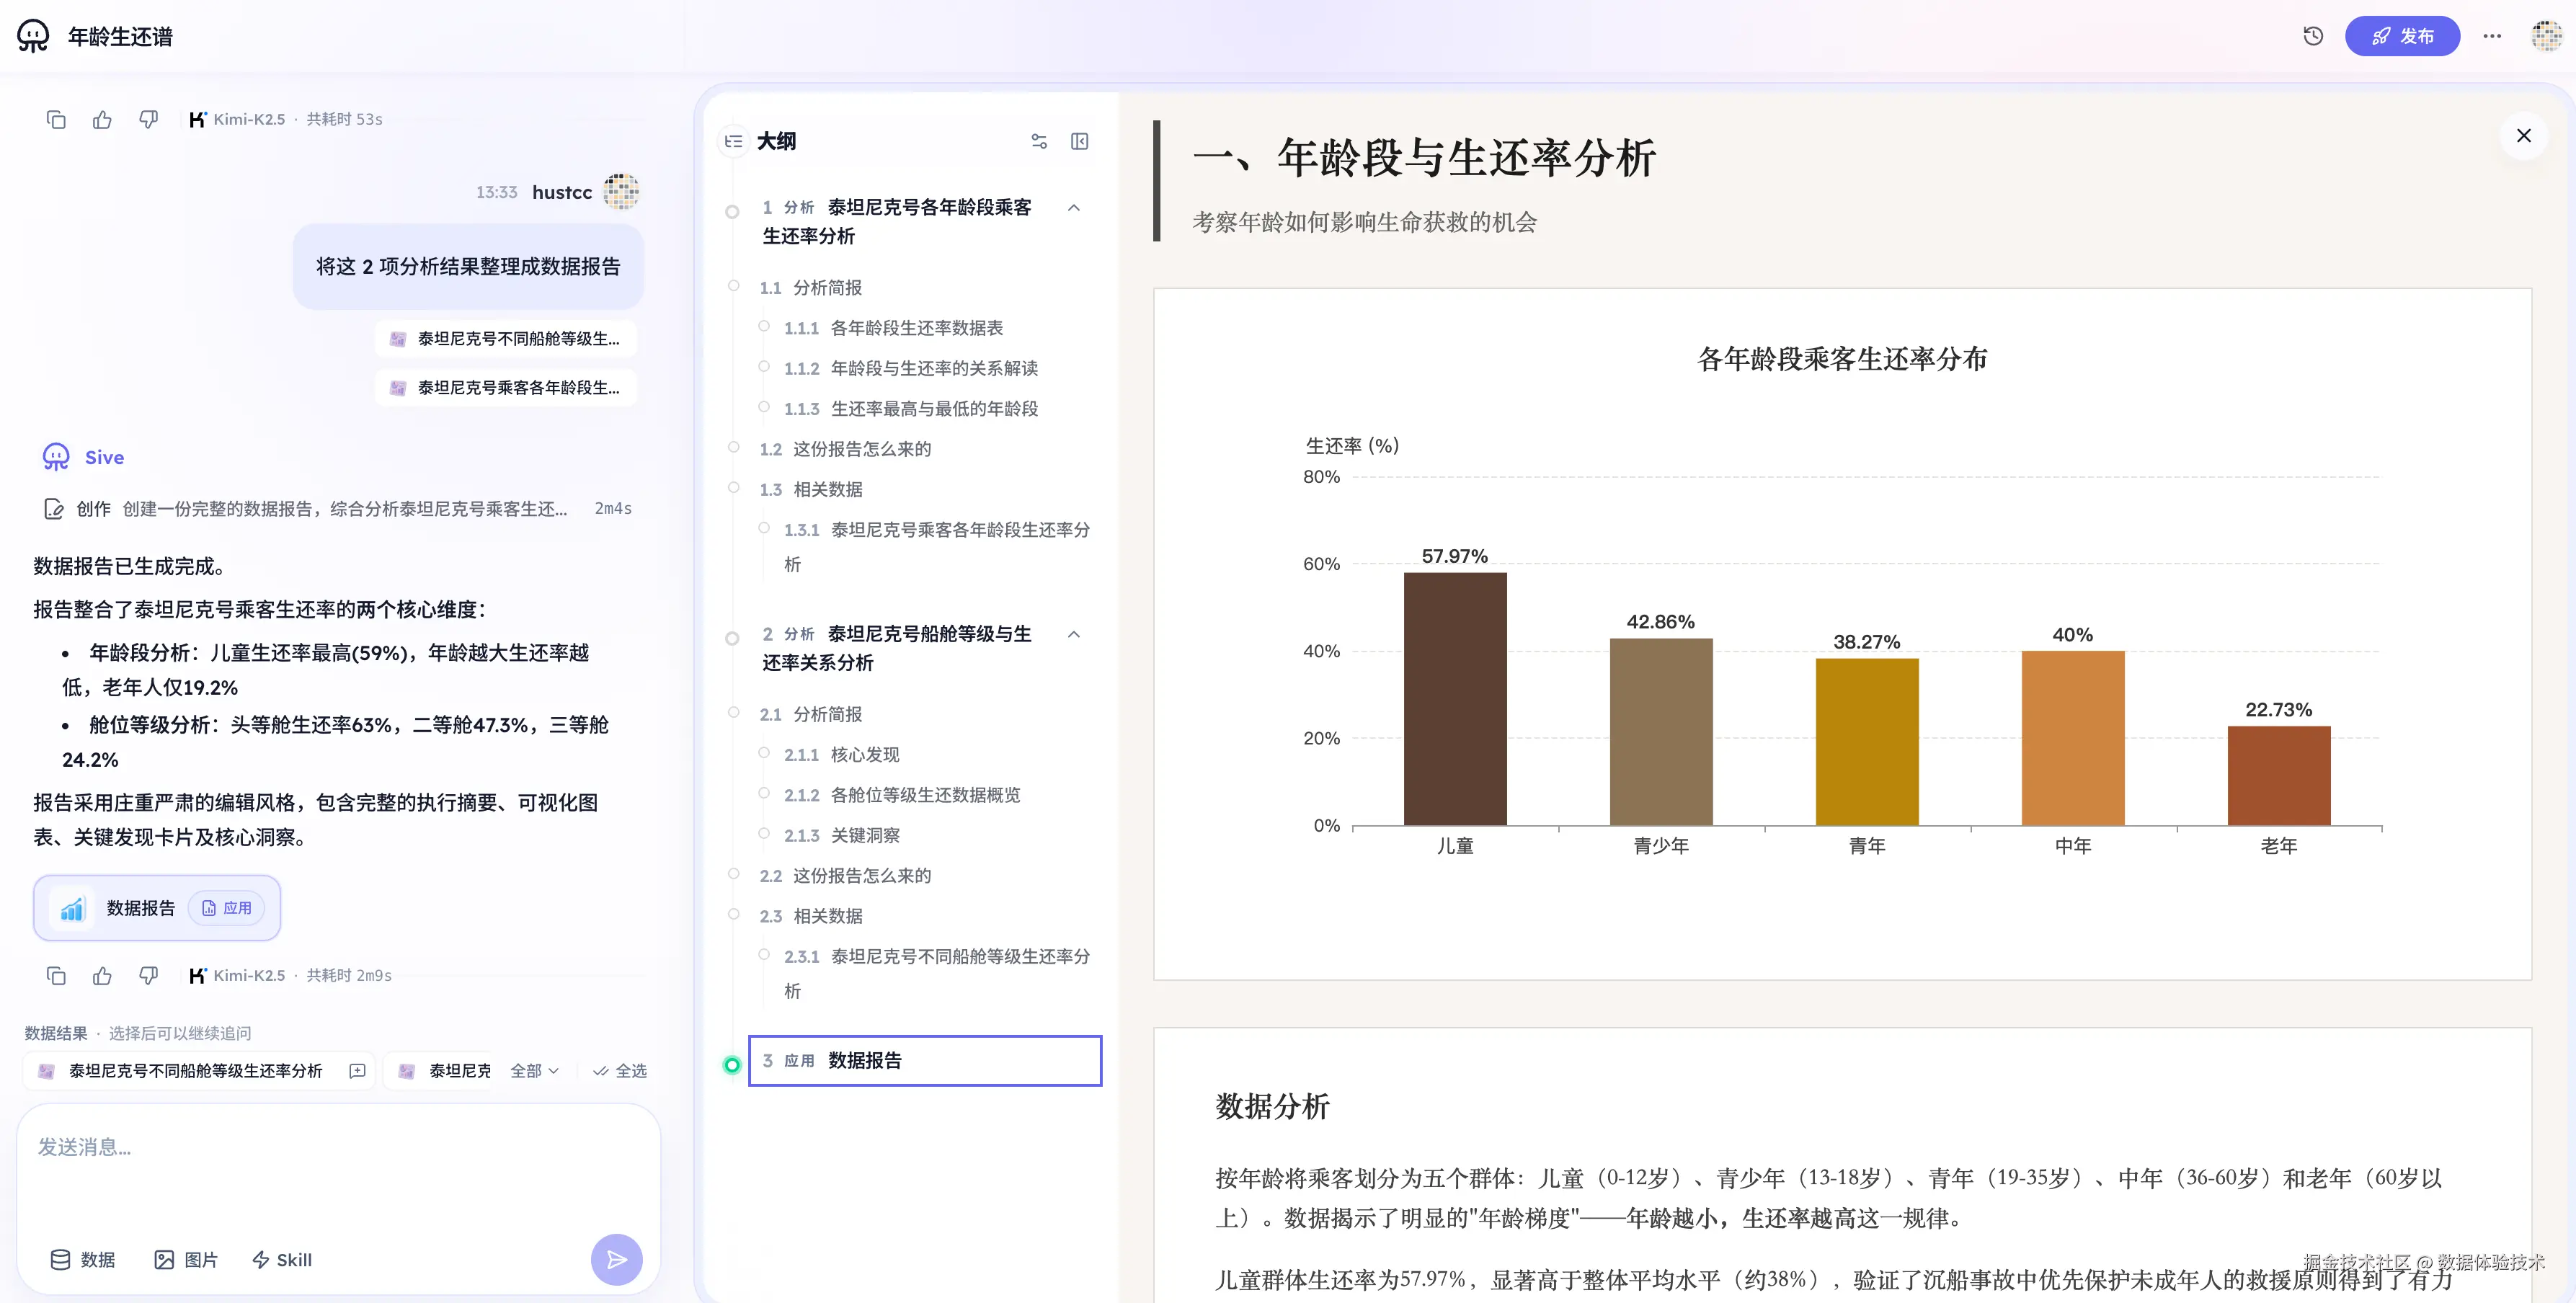Click the green status dot beside item 3

point(732,1065)
